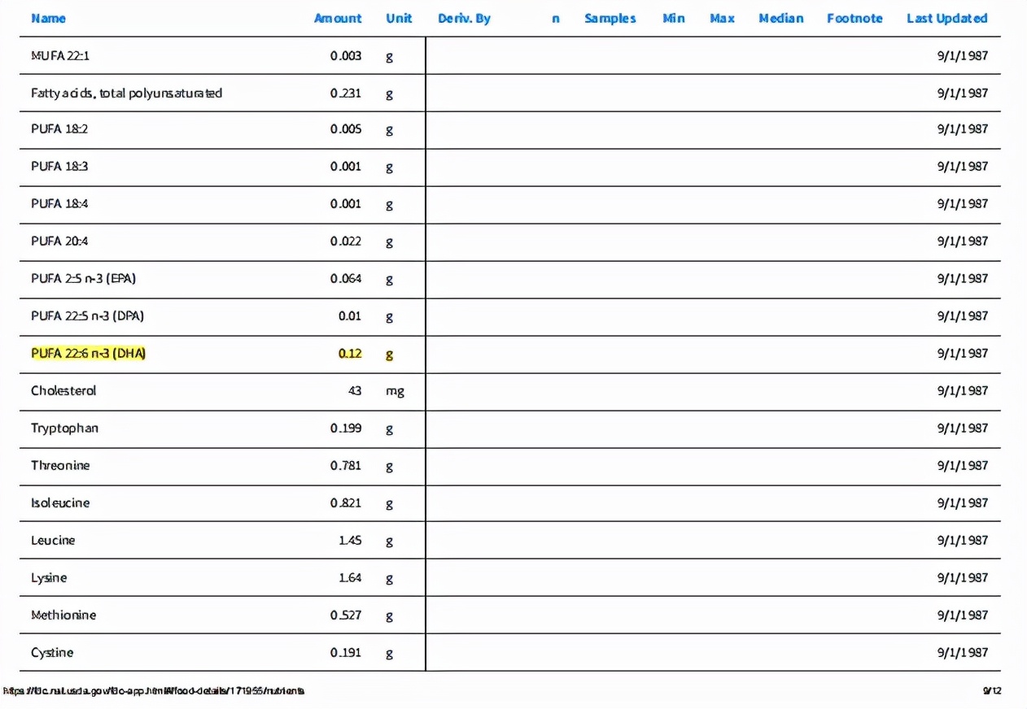Click the fdc.nal.usda.gov URL in the footer

[154, 690]
